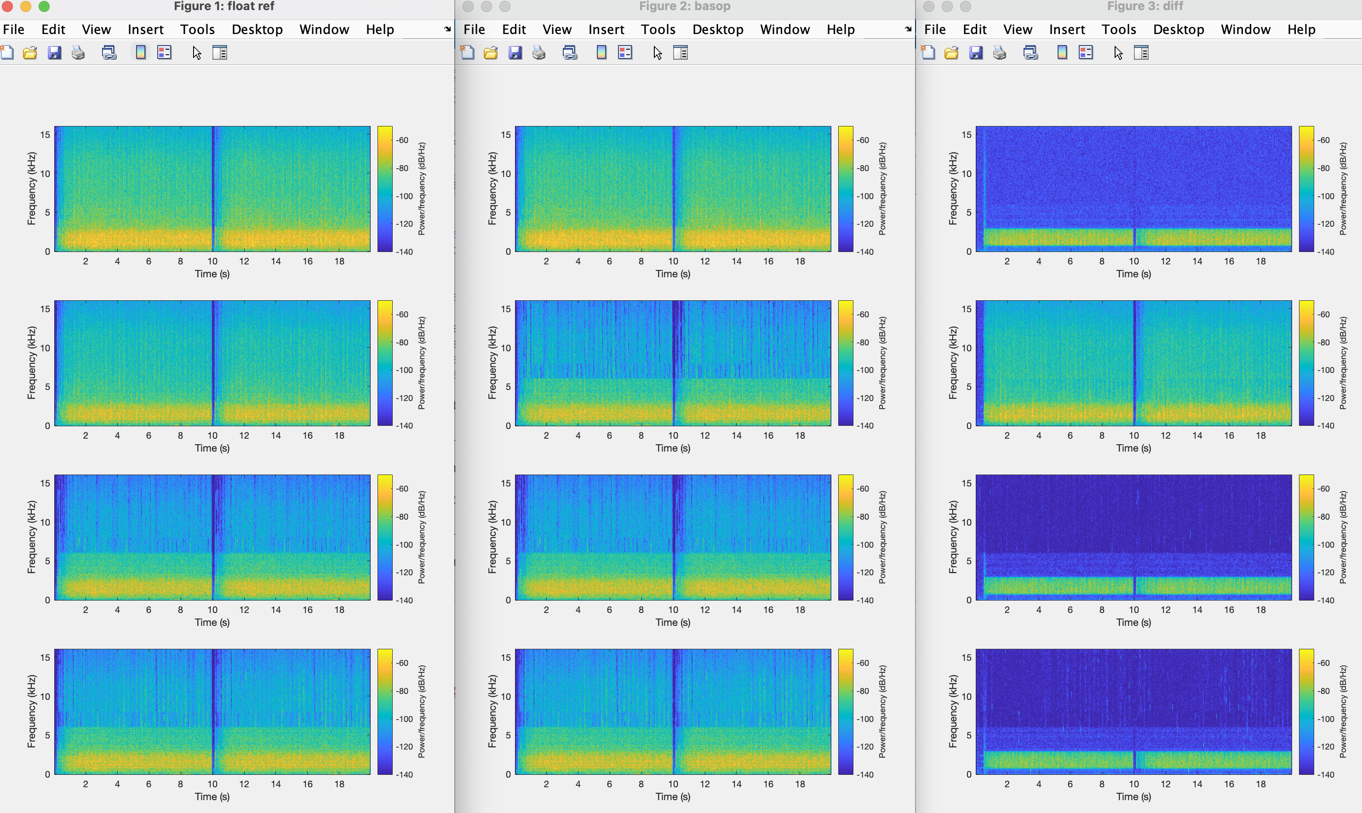Click dock arrow at float ref menu bar end
Screen dimensions: 1362x813
tap(447, 29)
